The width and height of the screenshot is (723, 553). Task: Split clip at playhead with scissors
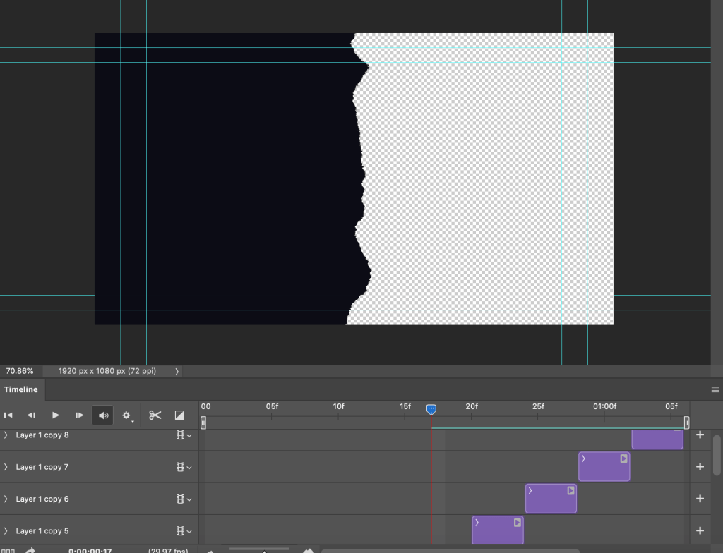(155, 415)
